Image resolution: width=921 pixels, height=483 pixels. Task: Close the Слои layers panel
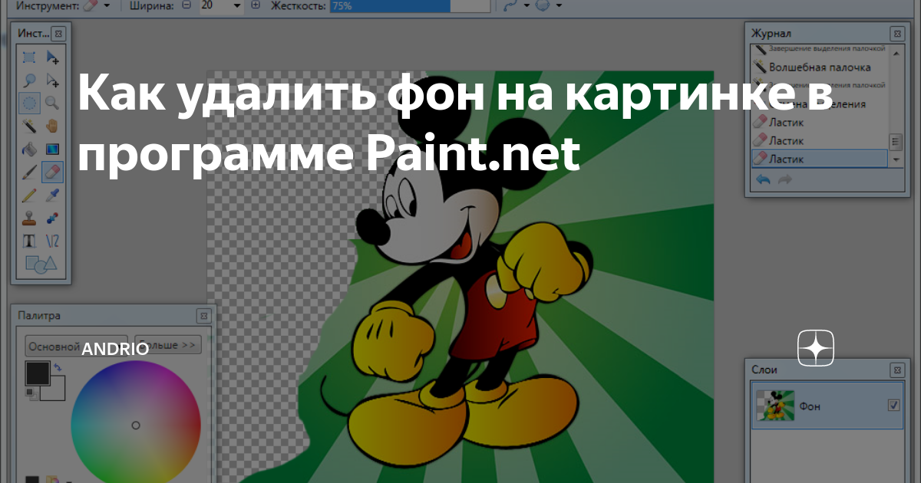[896, 369]
